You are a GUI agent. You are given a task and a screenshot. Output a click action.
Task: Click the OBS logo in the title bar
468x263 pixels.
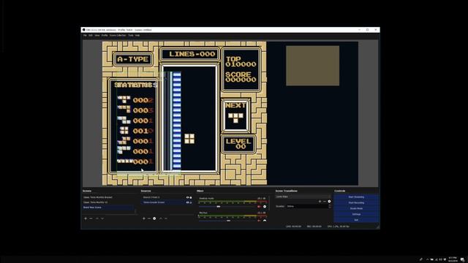point(84,30)
